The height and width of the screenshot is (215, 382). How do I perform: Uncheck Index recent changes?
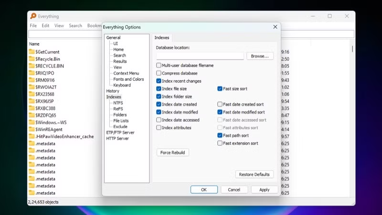[x=159, y=81]
